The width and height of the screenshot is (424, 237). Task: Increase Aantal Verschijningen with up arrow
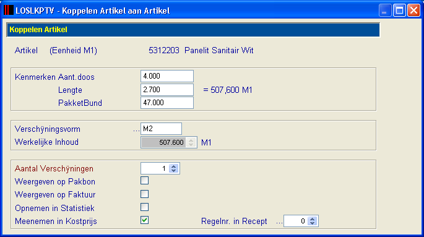point(173,166)
